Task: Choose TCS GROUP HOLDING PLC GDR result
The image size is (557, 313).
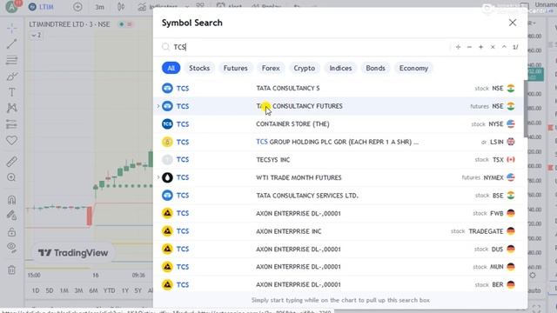Action: point(339,142)
